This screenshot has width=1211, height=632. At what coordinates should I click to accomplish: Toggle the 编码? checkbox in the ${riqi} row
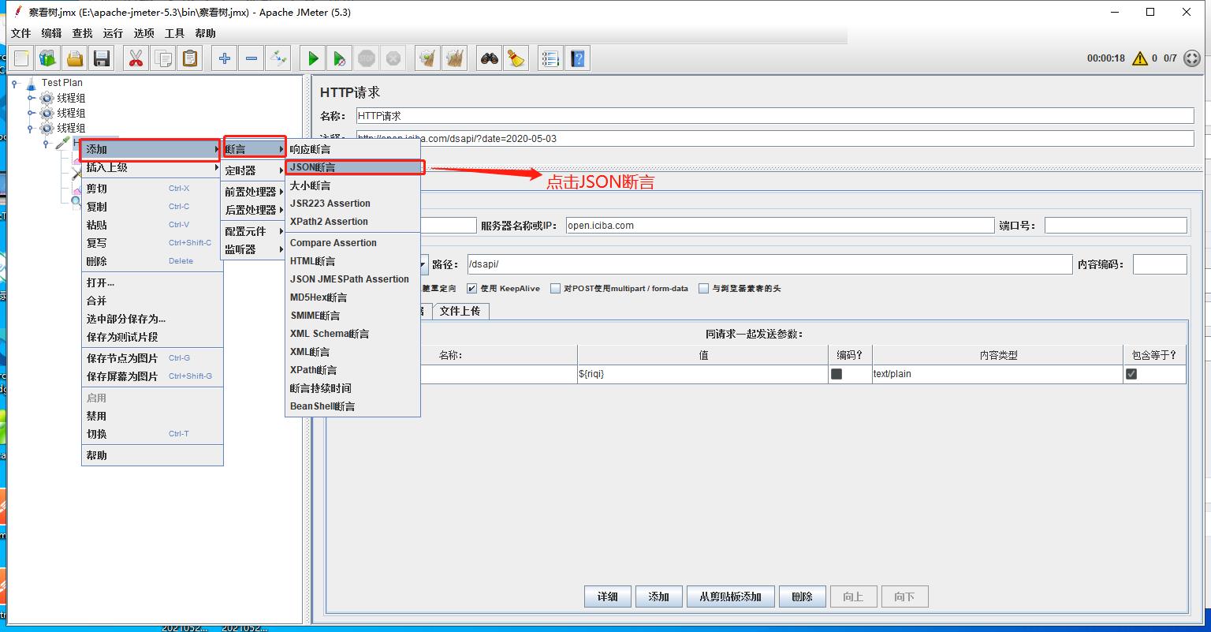(837, 374)
